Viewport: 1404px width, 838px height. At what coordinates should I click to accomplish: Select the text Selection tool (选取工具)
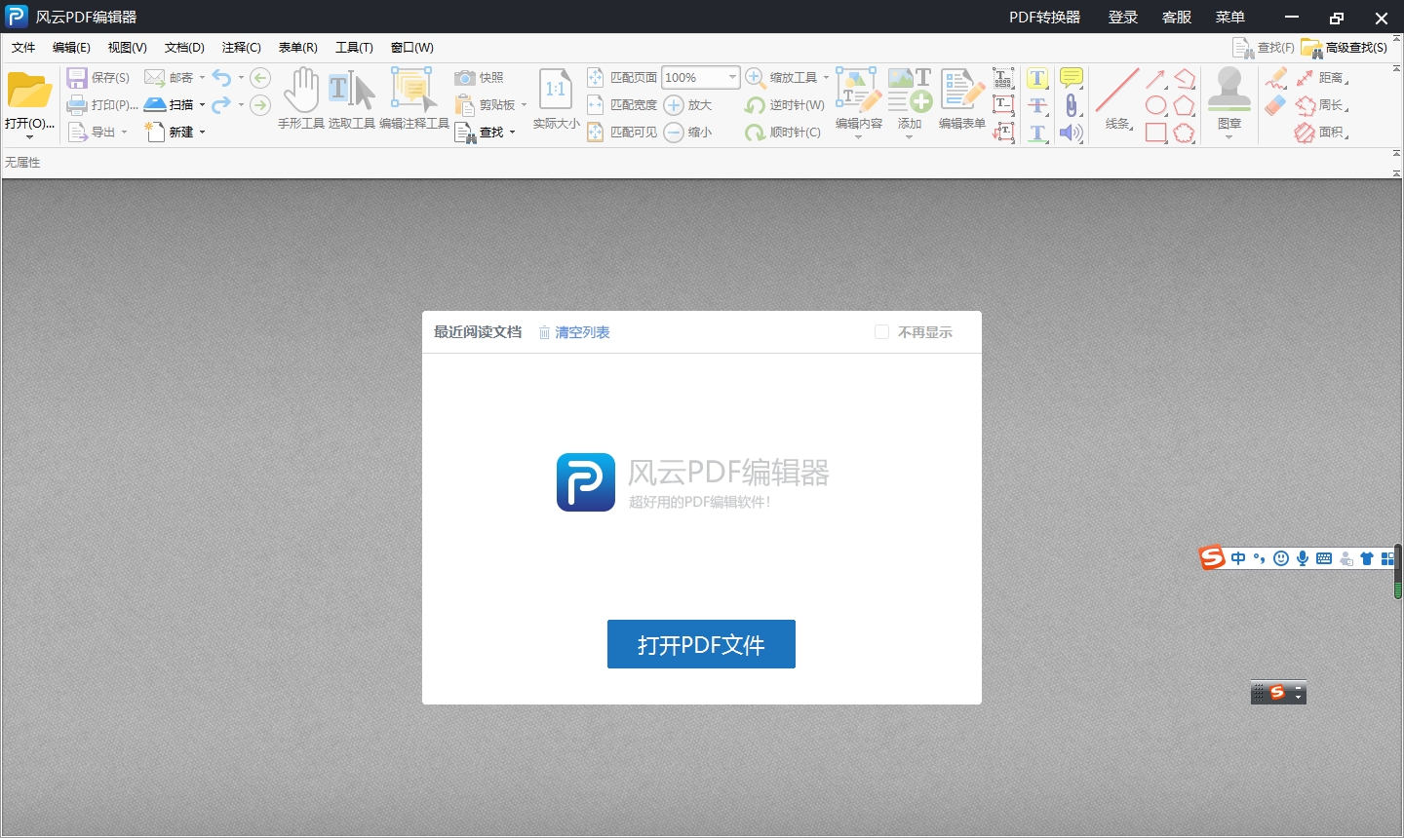(352, 98)
